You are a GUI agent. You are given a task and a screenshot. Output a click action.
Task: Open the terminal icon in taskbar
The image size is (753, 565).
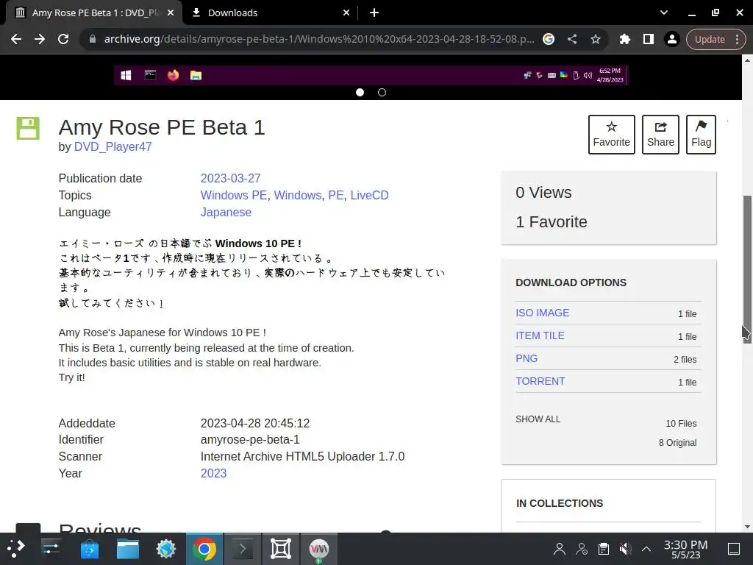[243, 549]
